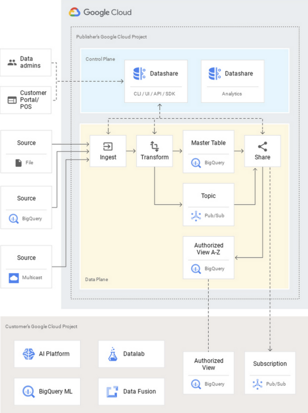Viewport: 308px width, 413px height.
Task: Click the Datashare CLI / UI / API / SDK label
Action: pyautogui.click(x=154, y=94)
